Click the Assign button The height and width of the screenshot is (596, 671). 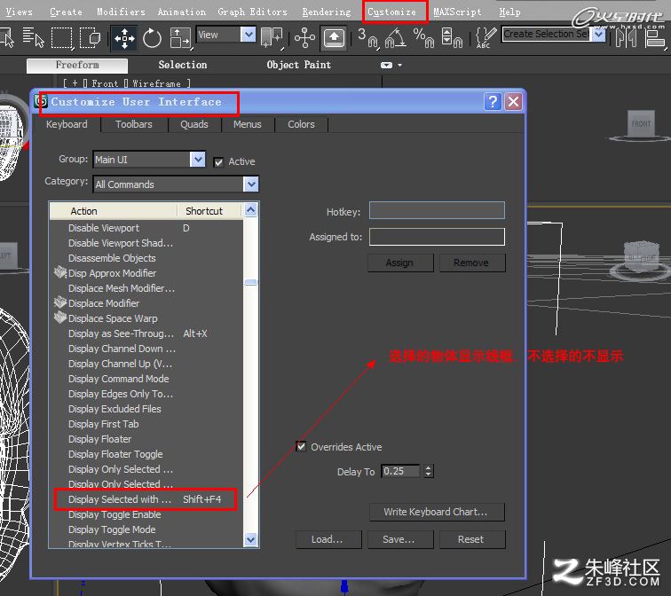(x=400, y=263)
